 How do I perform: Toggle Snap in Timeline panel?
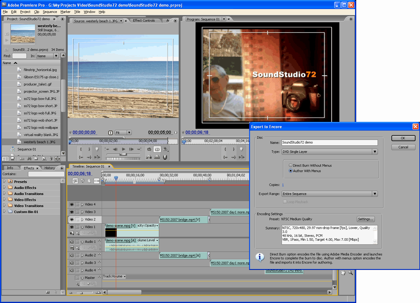(x=75, y=181)
